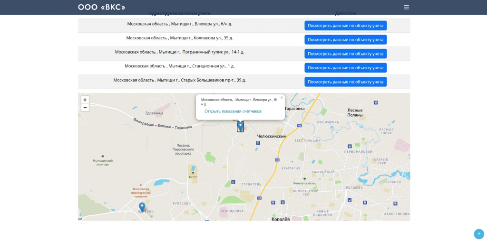Open the link Открыть показания счётчиков
487x241 pixels.
point(233,111)
